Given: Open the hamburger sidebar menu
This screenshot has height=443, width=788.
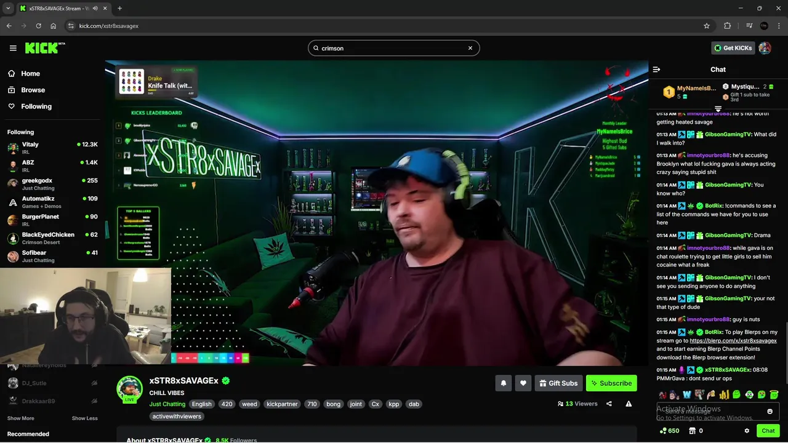Looking at the screenshot, I should pyautogui.click(x=13, y=48).
